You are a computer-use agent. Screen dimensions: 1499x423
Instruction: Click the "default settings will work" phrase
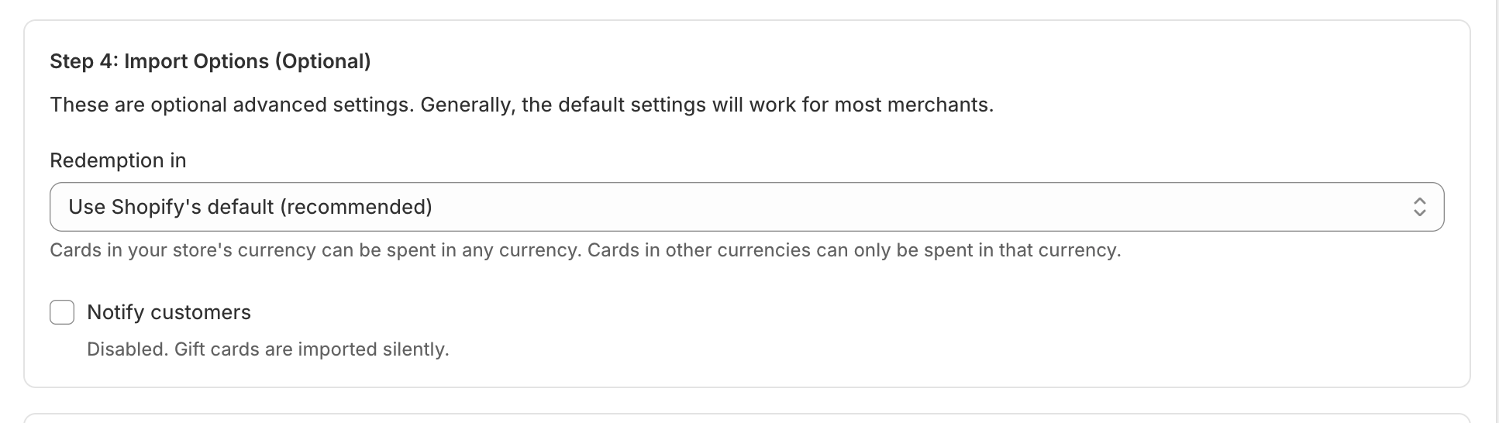point(650,105)
